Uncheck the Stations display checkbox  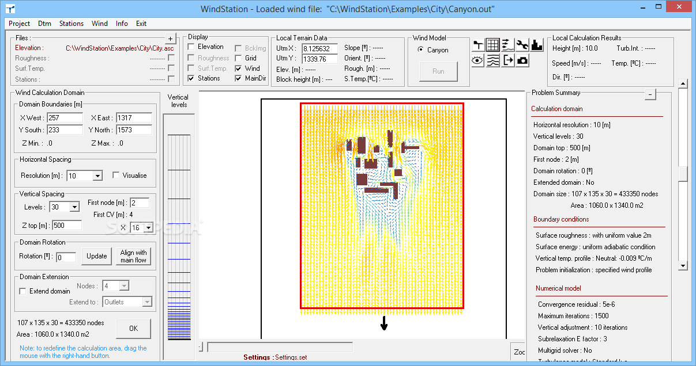click(191, 78)
